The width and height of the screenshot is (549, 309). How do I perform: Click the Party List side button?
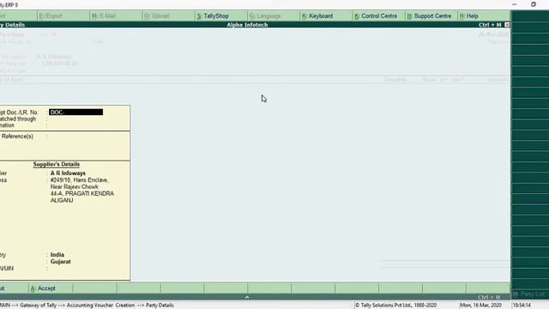tap(528, 294)
